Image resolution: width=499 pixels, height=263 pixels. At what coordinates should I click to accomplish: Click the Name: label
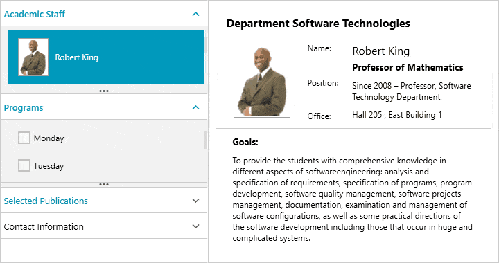click(319, 48)
